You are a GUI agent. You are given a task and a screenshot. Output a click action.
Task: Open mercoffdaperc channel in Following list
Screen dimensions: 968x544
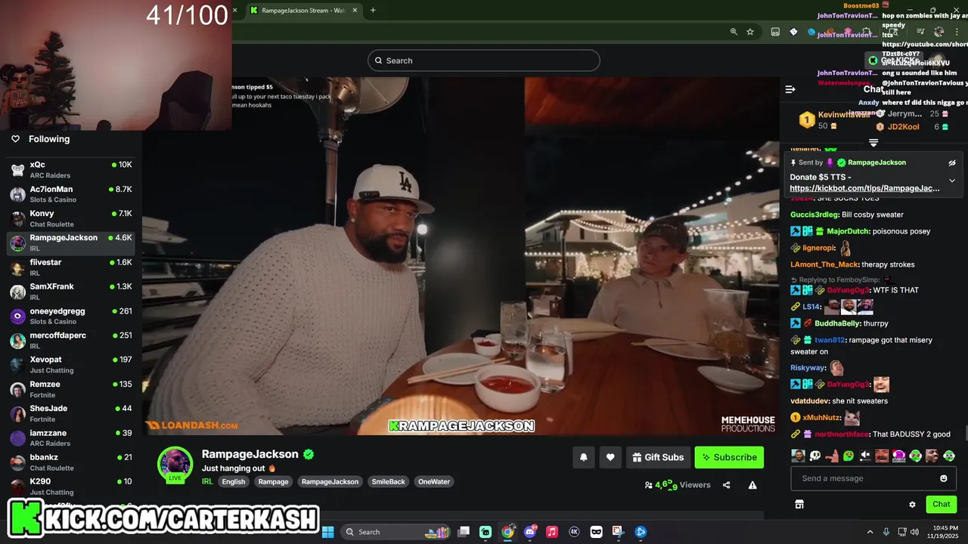(71, 340)
